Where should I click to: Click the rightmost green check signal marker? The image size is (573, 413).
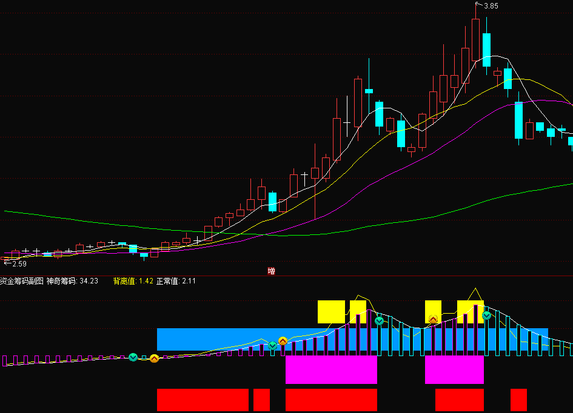(x=486, y=316)
